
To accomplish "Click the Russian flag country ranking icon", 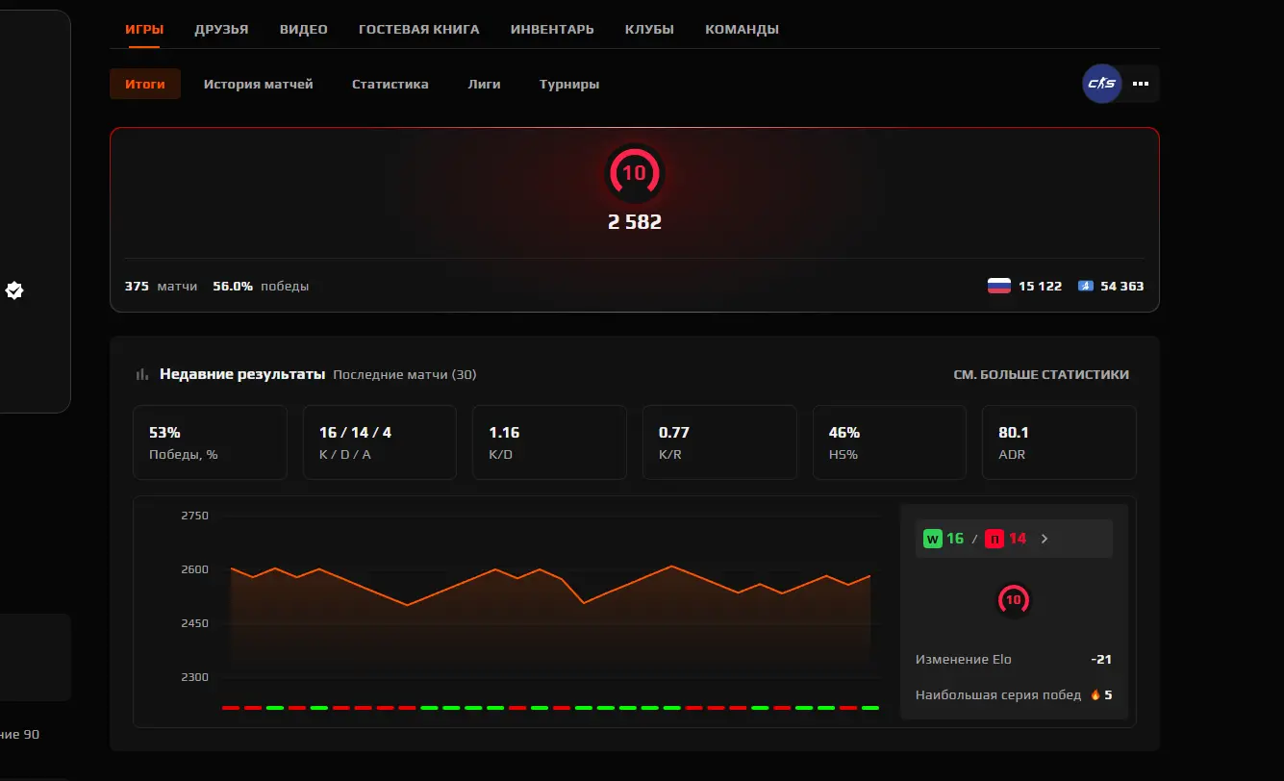I will coord(999,286).
